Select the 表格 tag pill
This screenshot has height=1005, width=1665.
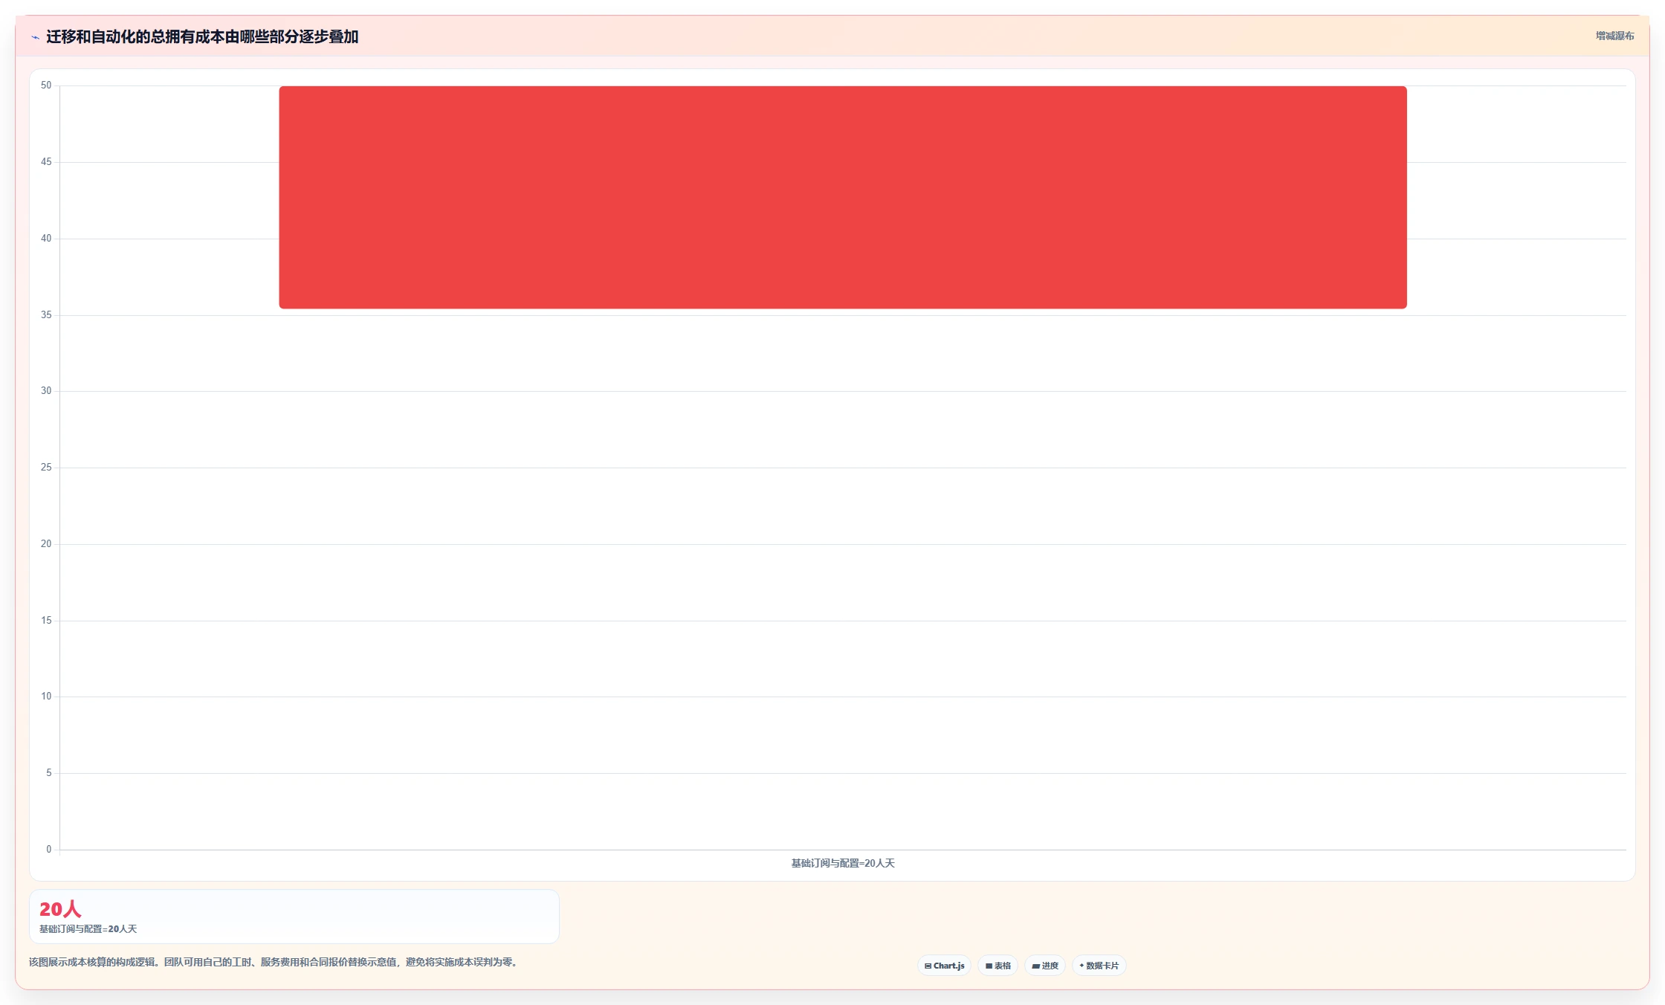point(998,966)
